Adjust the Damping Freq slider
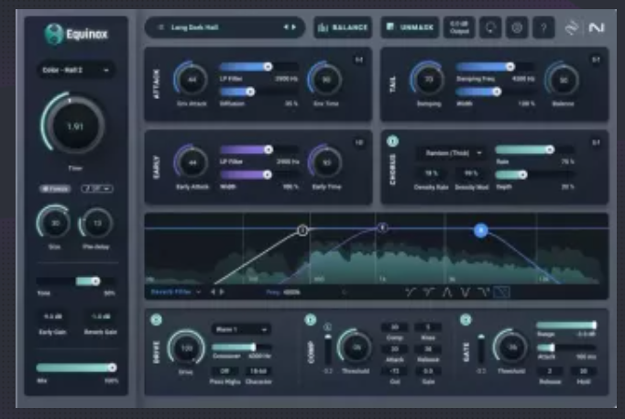The width and height of the screenshot is (625, 419). (495, 67)
